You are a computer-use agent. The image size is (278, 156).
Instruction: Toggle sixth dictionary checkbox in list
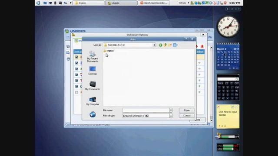(76, 86)
